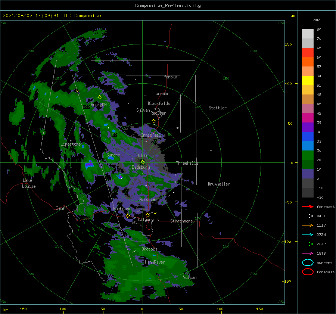The width and height of the screenshot is (336, 314).
Task: Click the RockyMH label
Action: coord(99,105)
